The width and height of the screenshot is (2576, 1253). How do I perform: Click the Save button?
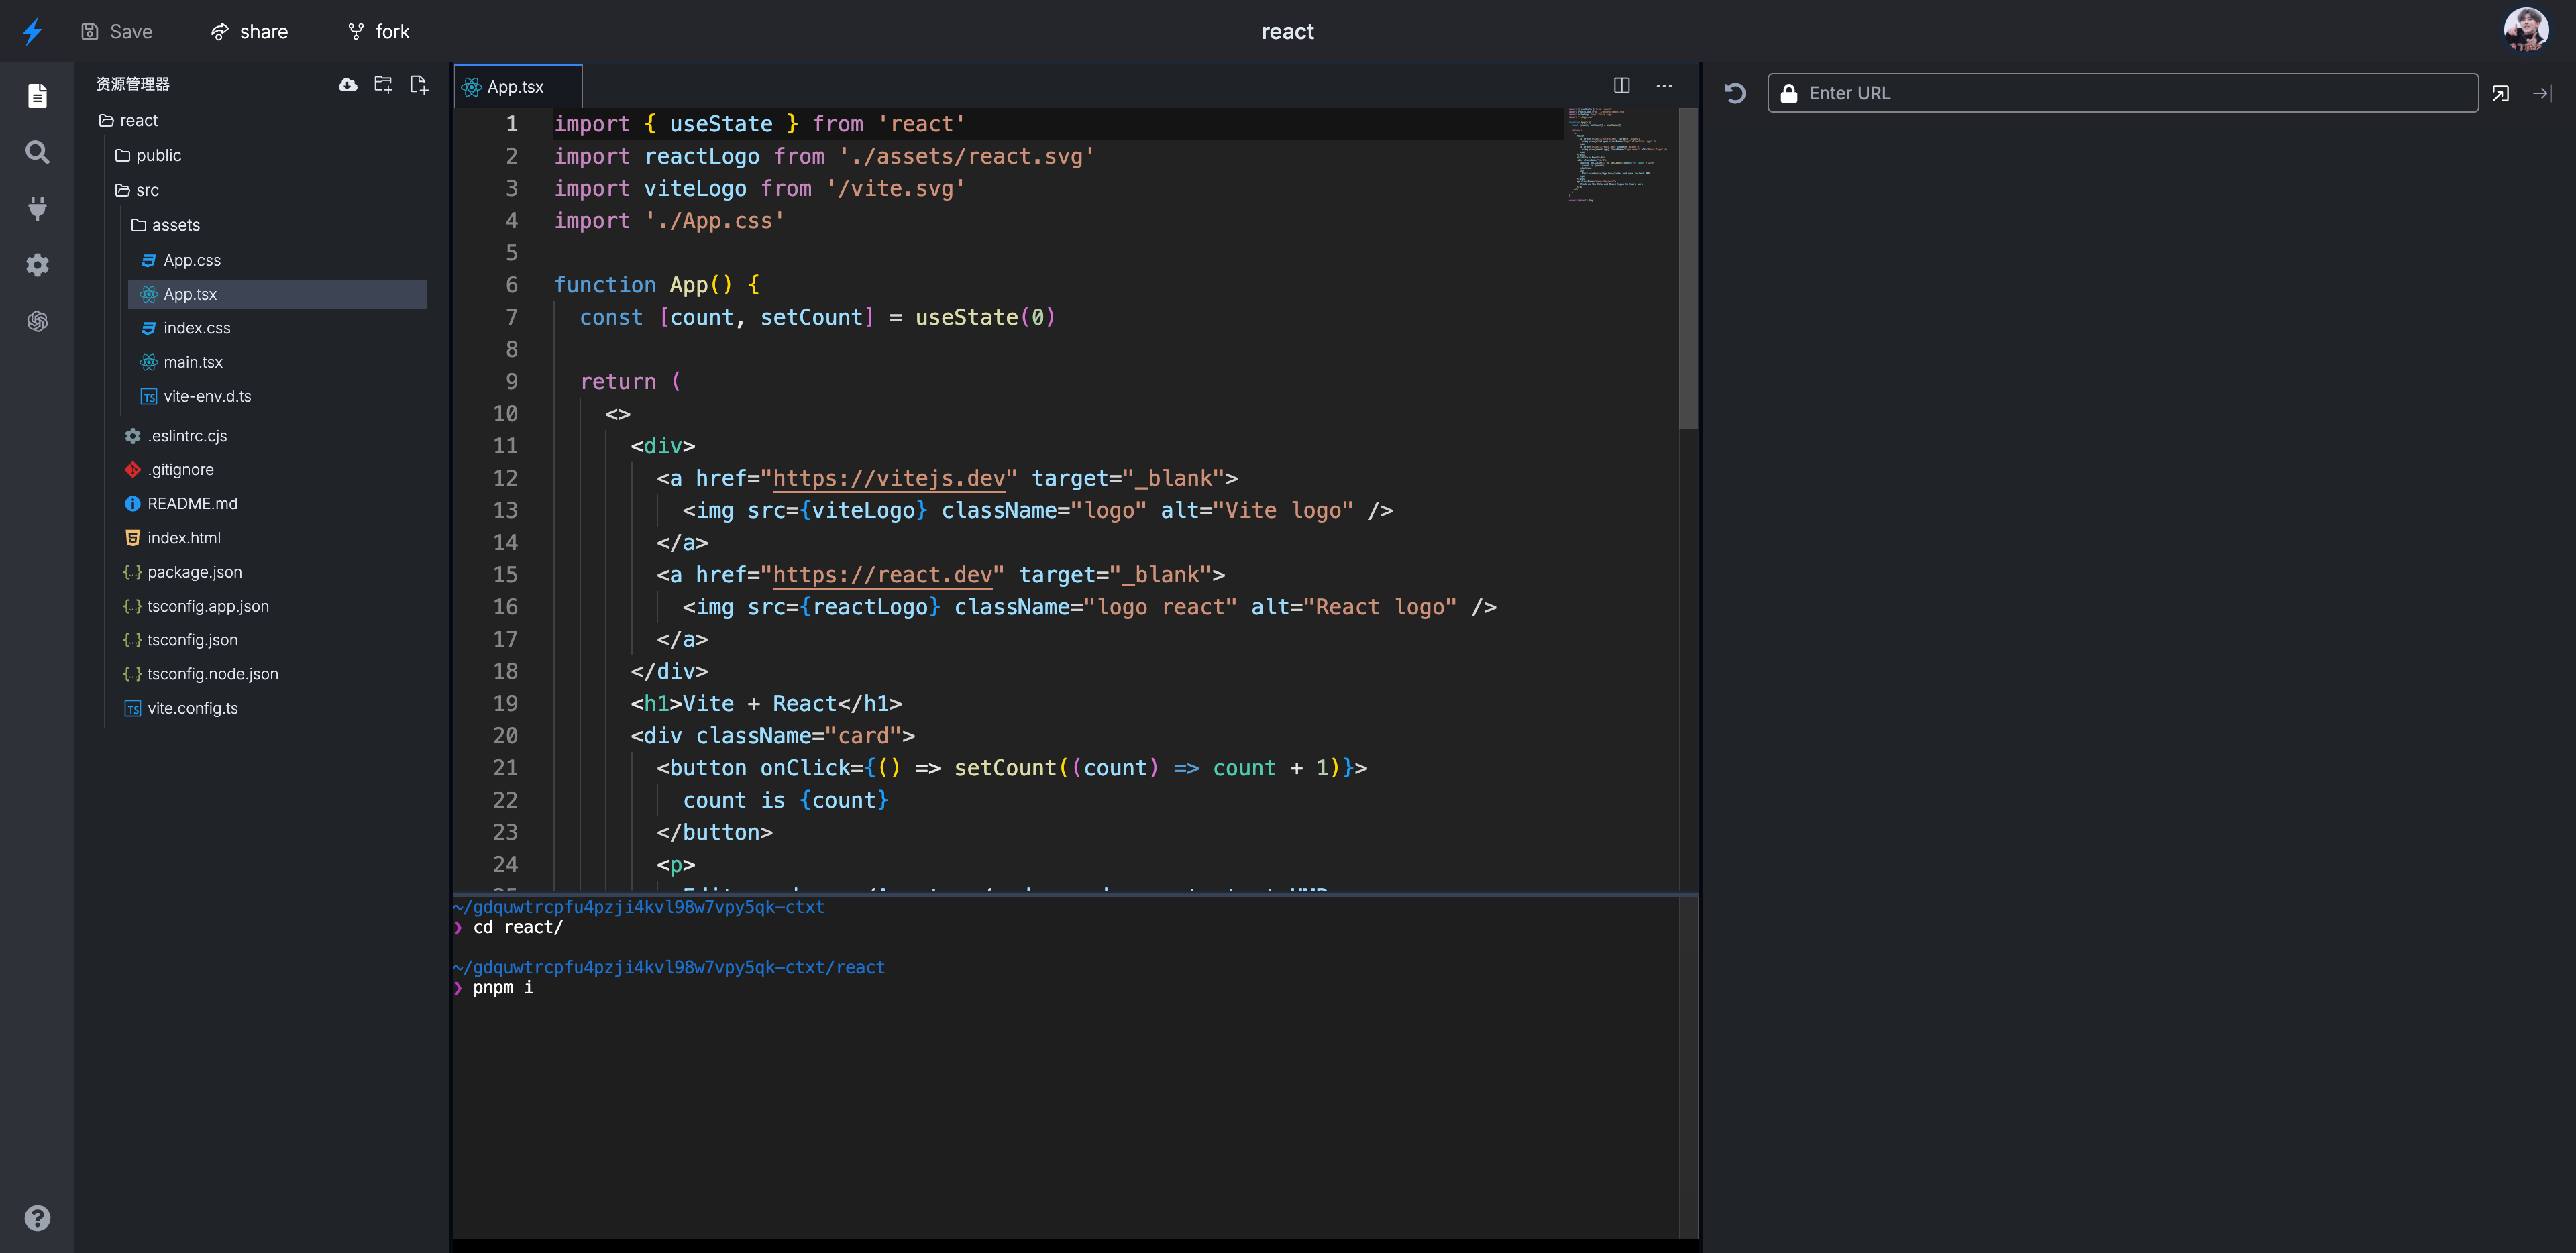[x=116, y=32]
